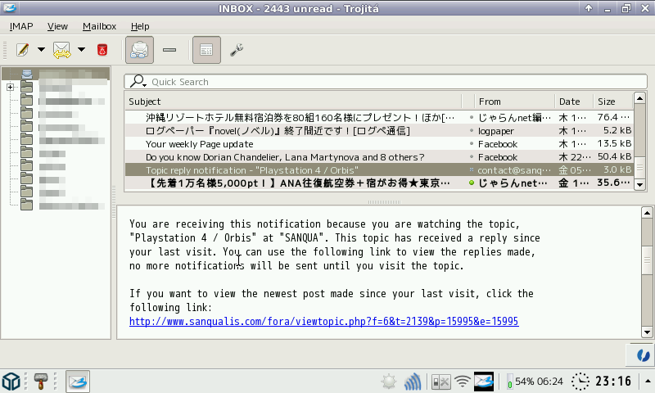Toggle the minus-shaped button in the toolbar

169,50
